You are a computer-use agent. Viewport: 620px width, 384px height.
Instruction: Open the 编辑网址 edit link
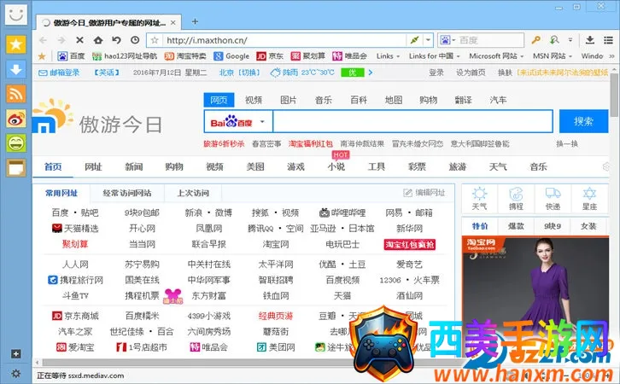[424, 193]
